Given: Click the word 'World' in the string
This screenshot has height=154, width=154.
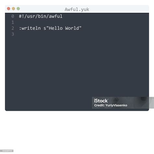Looking at the screenshot, I should 72,28.
